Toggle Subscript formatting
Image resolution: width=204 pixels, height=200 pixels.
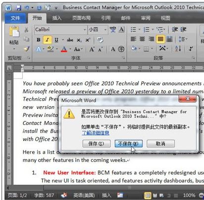coord(79,40)
